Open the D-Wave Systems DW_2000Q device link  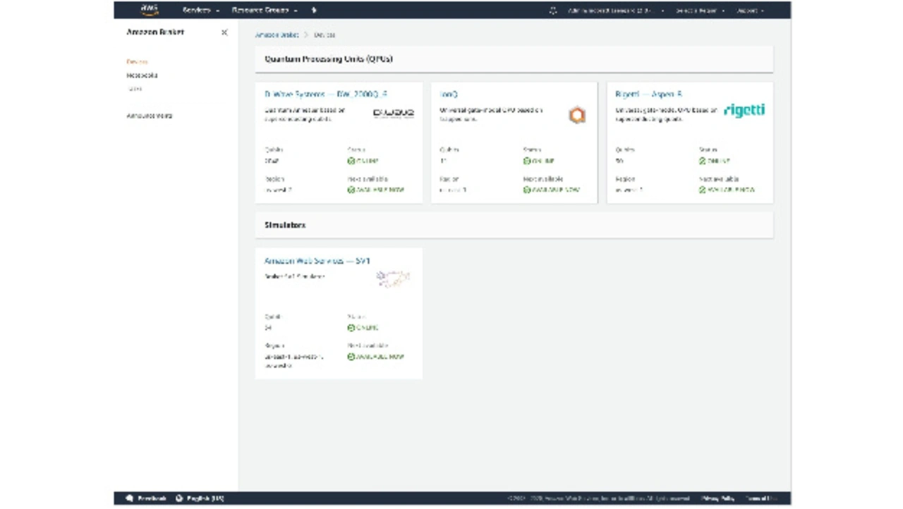tap(326, 94)
